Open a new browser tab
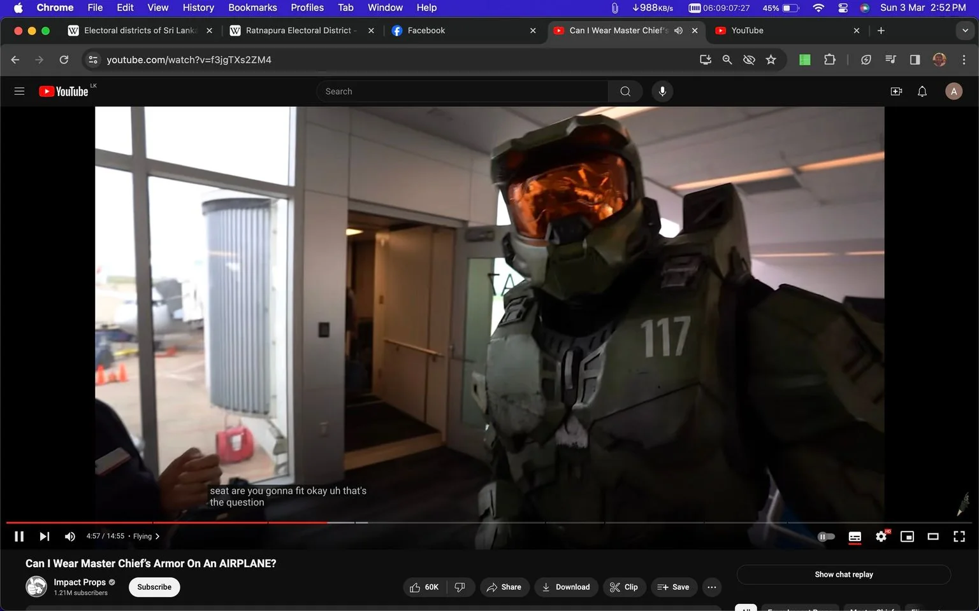 [x=881, y=31]
